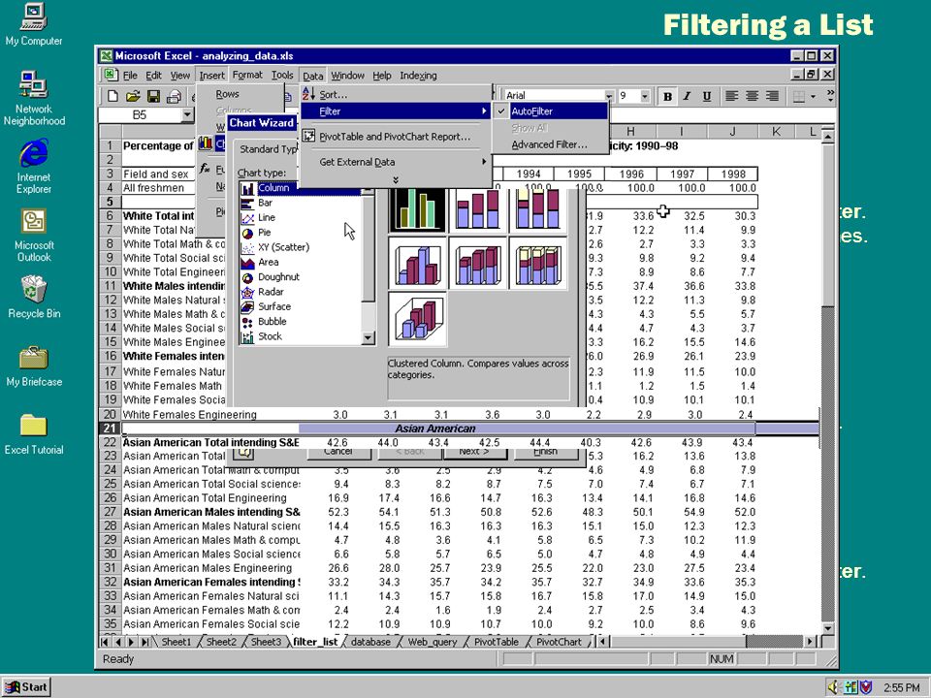Open the font size 9 dropdown
Viewport: 931px width, 698px height.
pyautogui.click(x=645, y=96)
